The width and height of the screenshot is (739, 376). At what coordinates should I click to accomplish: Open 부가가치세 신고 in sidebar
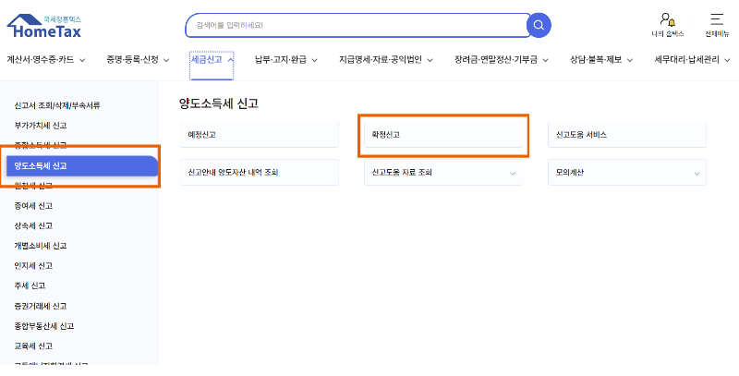[x=41, y=126]
